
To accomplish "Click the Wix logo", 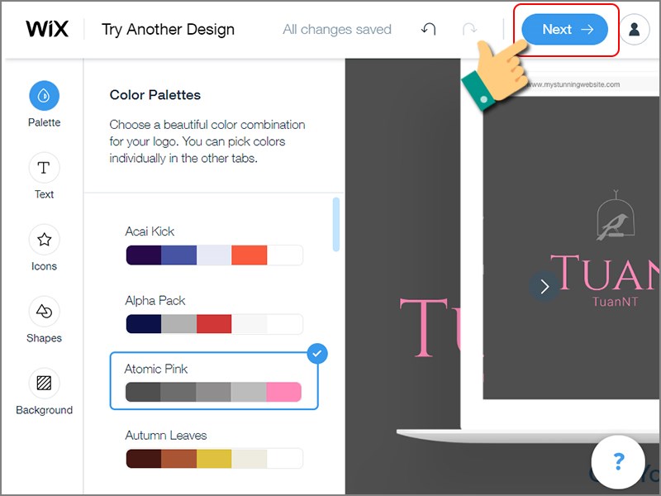I will pyautogui.click(x=47, y=30).
